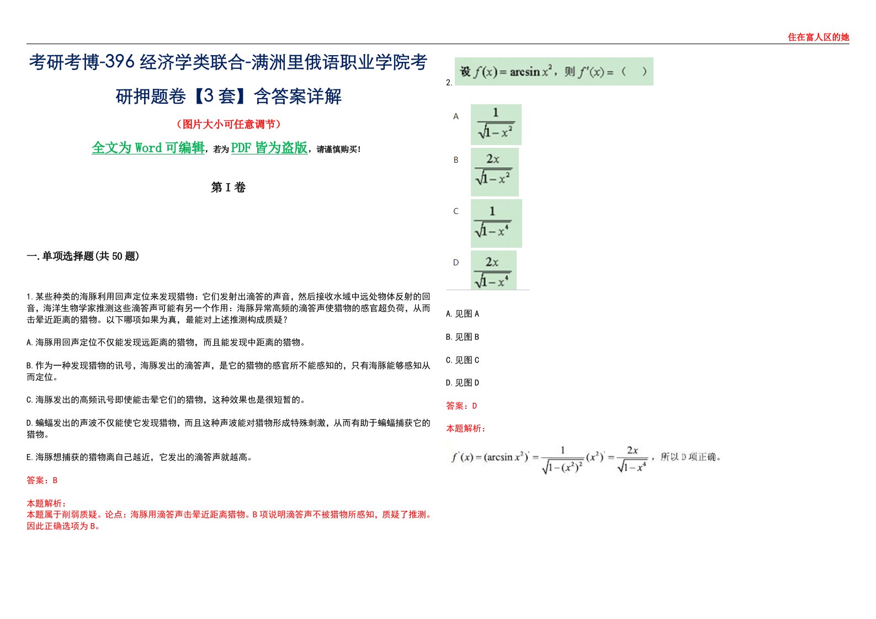Click formula image B: 2x over √(1-x²)
The height and width of the screenshot is (619, 876).
495,172
